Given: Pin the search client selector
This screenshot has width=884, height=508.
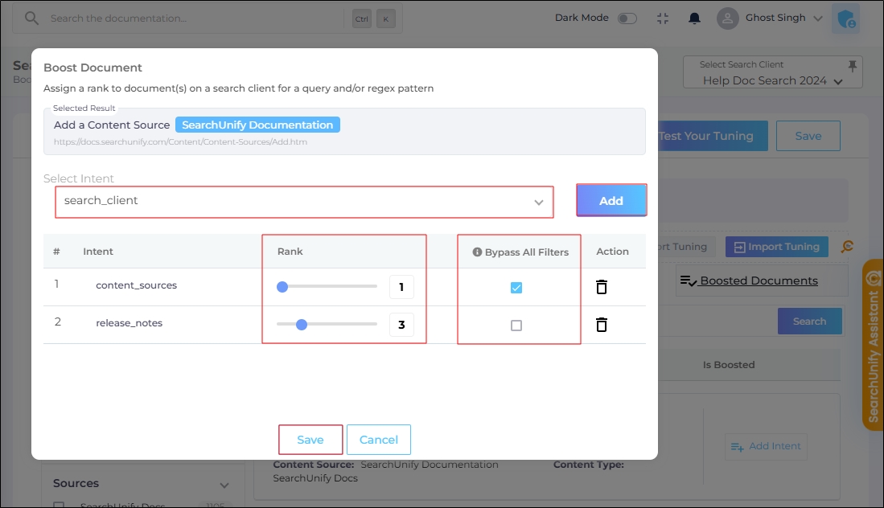Looking at the screenshot, I should point(853,66).
